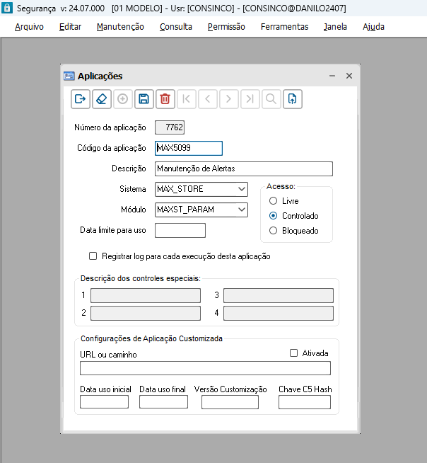Open the Consulta menu
Screen dimensions: 427x463
[176, 27]
